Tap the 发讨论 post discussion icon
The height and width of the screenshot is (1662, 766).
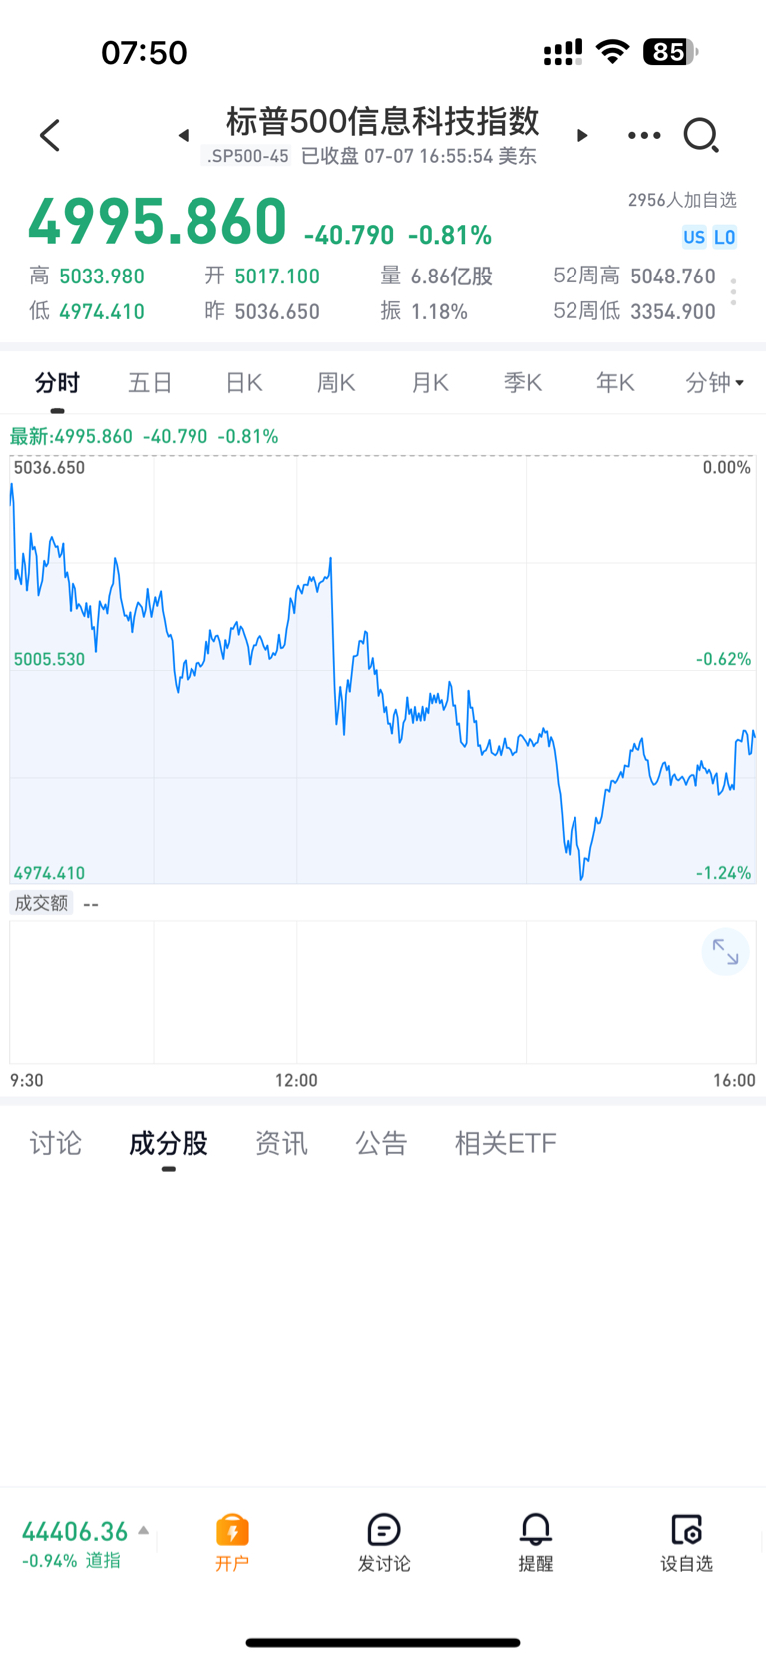(x=384, y=1542)
